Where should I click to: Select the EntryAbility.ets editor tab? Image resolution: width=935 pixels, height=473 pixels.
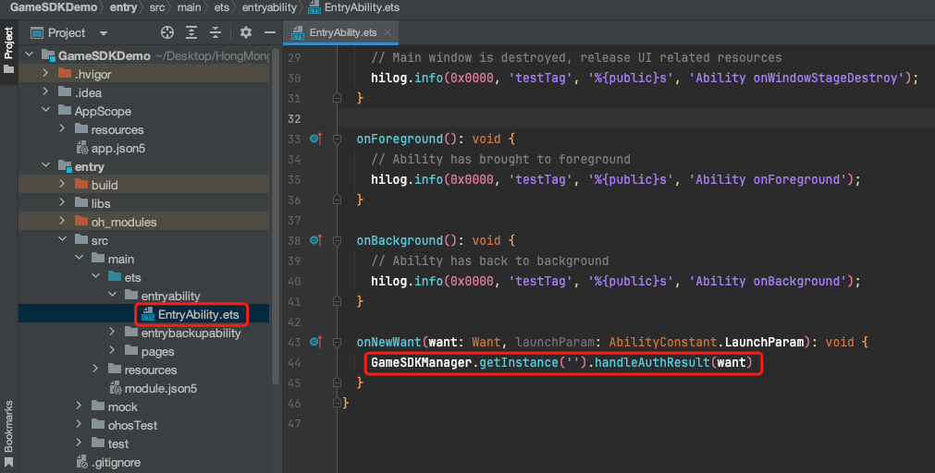(x=340, y=32)
